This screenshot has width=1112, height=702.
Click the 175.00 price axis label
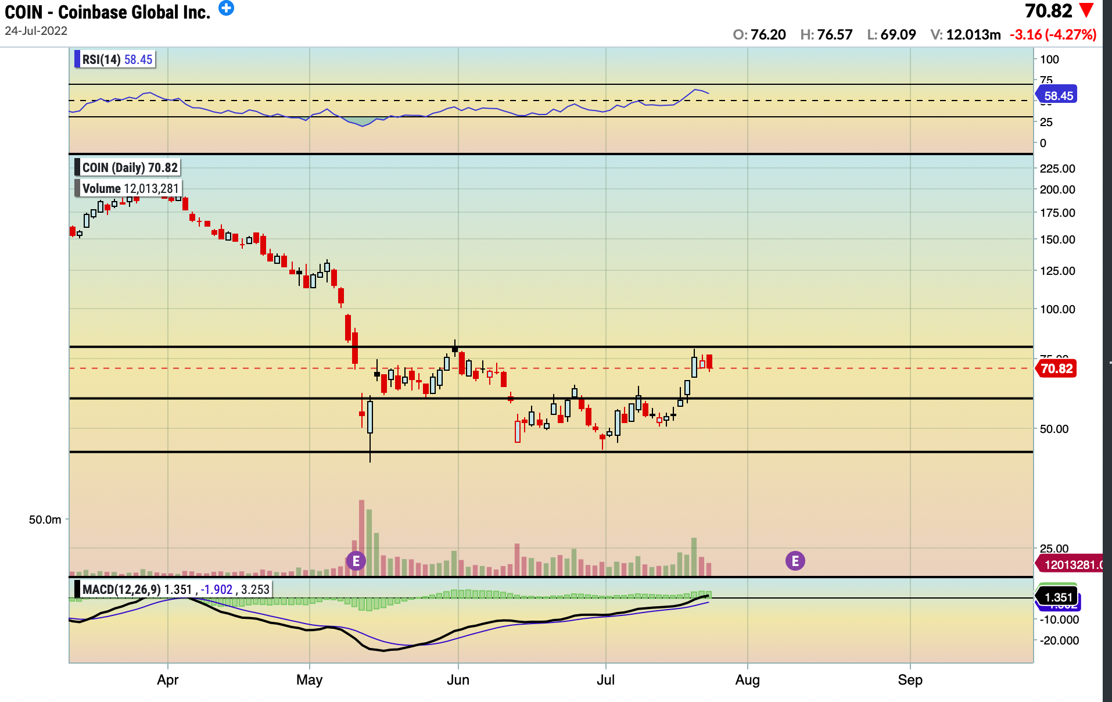pyautogui.click(x=1057, y=213)
